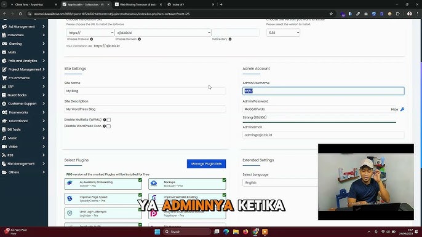
Task: Go back to previous page
Action: pyautogui.click(x=4, y=14)
